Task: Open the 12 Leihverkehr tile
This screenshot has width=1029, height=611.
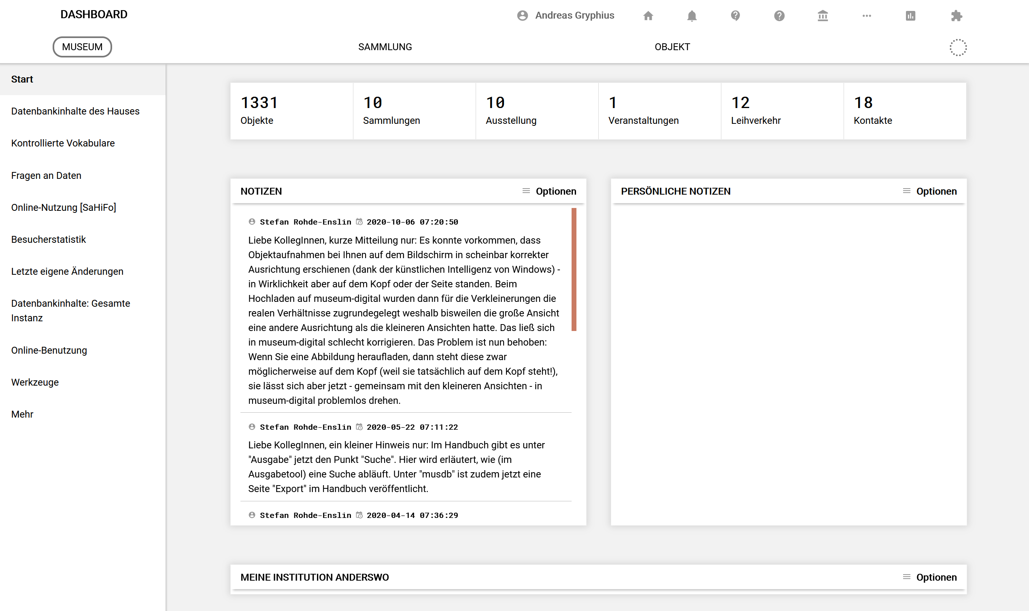Action: [x=782, y=111]
